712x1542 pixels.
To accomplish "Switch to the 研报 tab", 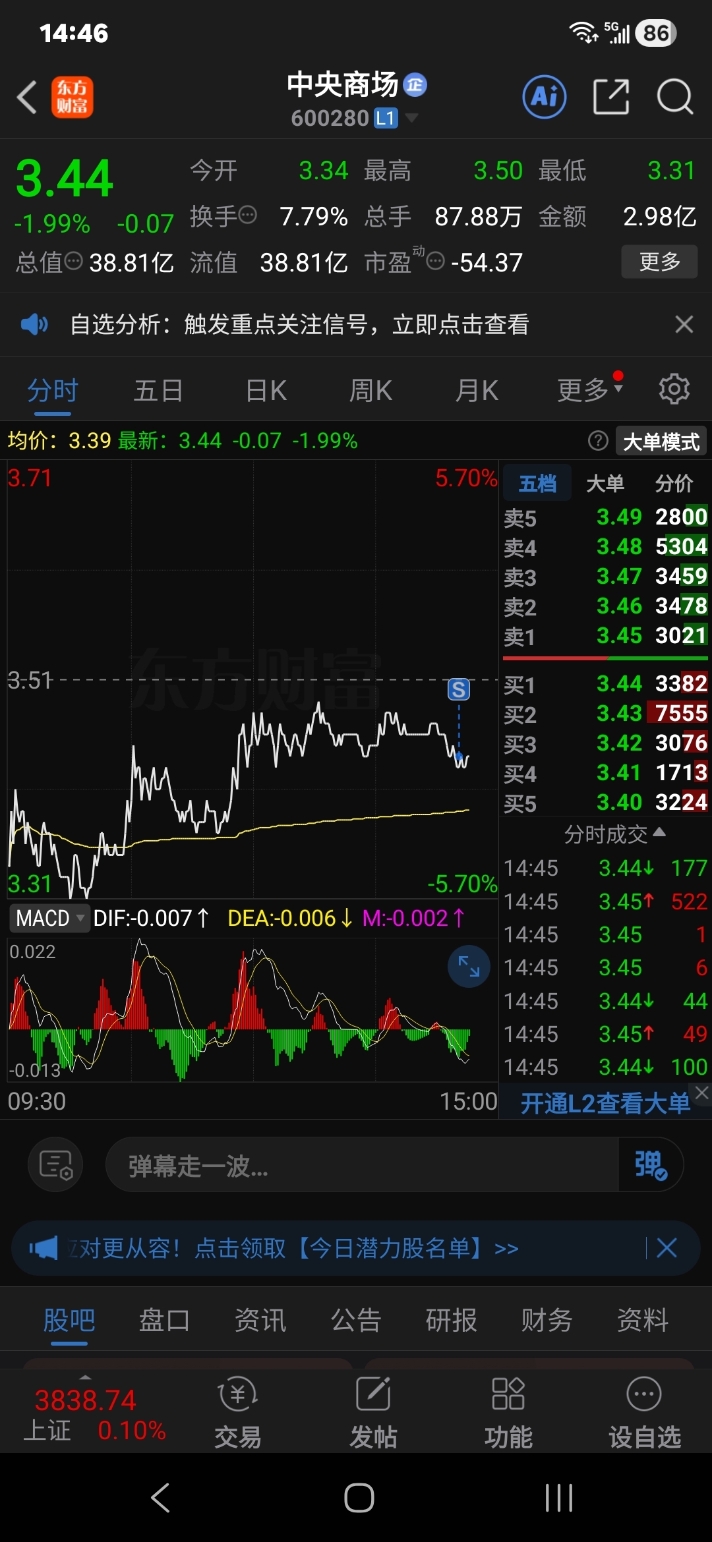I will click(451, 1320).
